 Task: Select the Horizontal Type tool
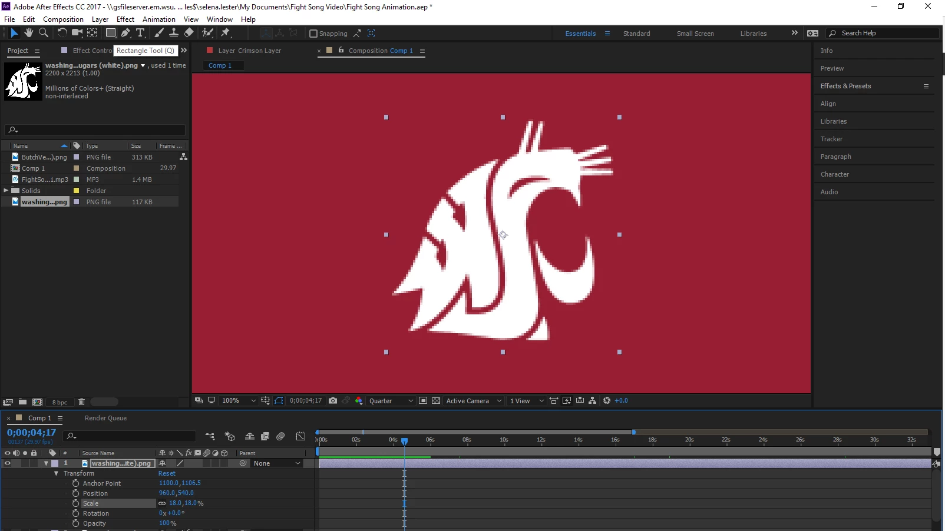click(140, 33)
